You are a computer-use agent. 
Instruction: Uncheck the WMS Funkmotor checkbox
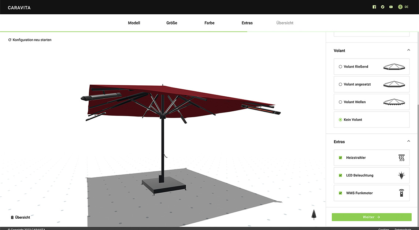(x=341, y=193)
